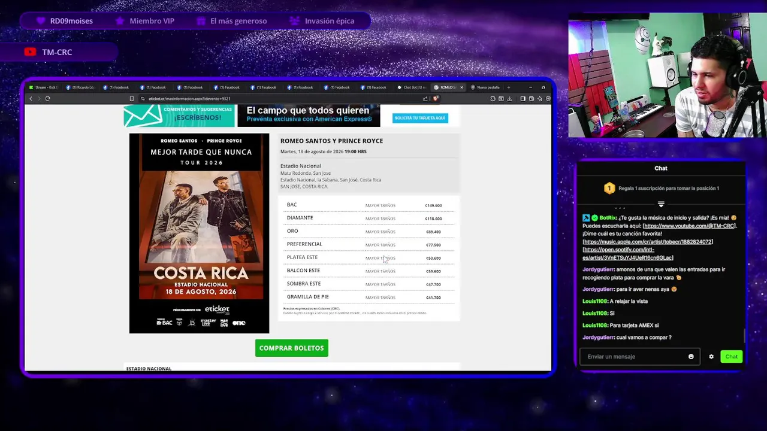The image size is (767, 431).
Task: Open the open.spotify.com artist chat link
Action: coord(627,254)
